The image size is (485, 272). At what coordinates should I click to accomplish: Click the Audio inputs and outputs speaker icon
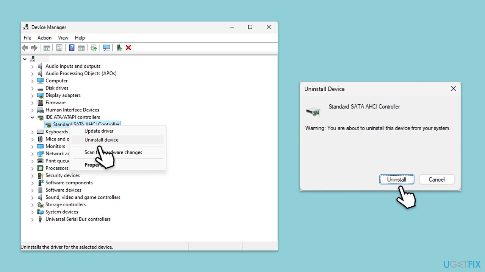tap(40, 66)
